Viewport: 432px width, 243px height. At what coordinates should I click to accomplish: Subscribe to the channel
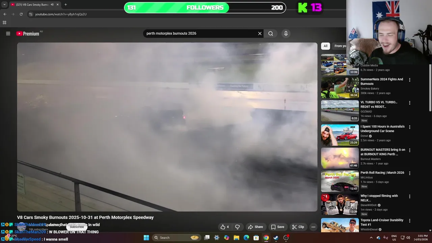point(77,227)
